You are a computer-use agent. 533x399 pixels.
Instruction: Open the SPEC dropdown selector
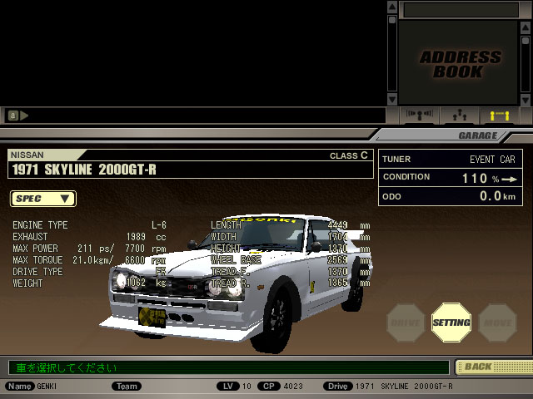[x=43, y=199]
